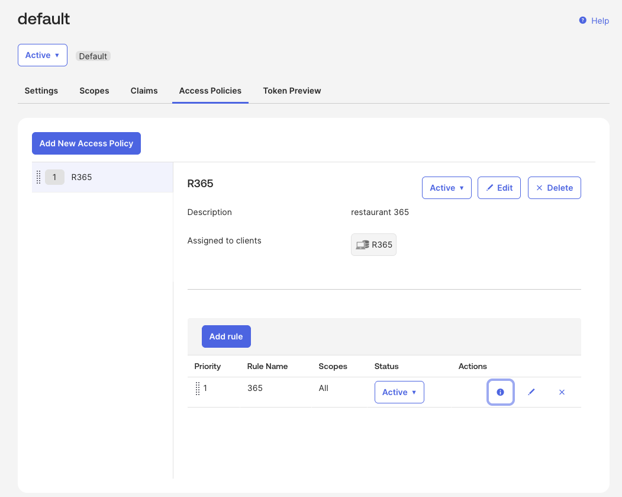Click the R365 assigned client chip

click(x=373, y=245)
